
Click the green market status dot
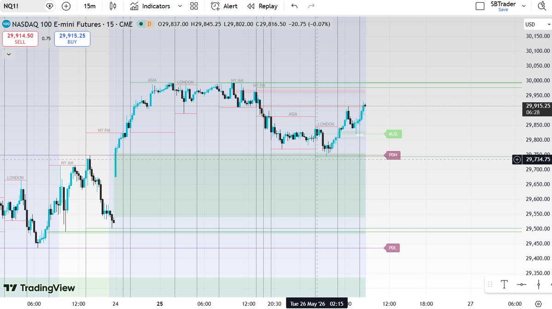(x=141, y=24)
